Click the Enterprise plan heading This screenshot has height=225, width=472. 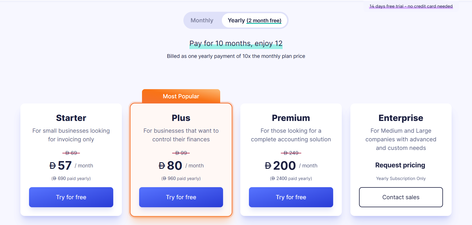(401, 118)
